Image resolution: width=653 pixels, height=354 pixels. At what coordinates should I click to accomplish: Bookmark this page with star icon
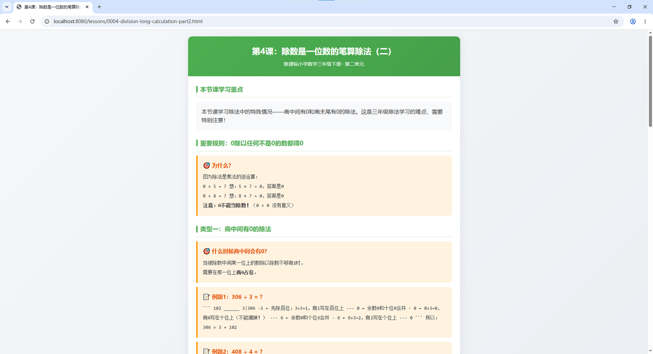pyautogui.click(x=616, y=21)
